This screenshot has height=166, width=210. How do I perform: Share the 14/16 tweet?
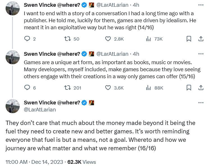point(201,39)
